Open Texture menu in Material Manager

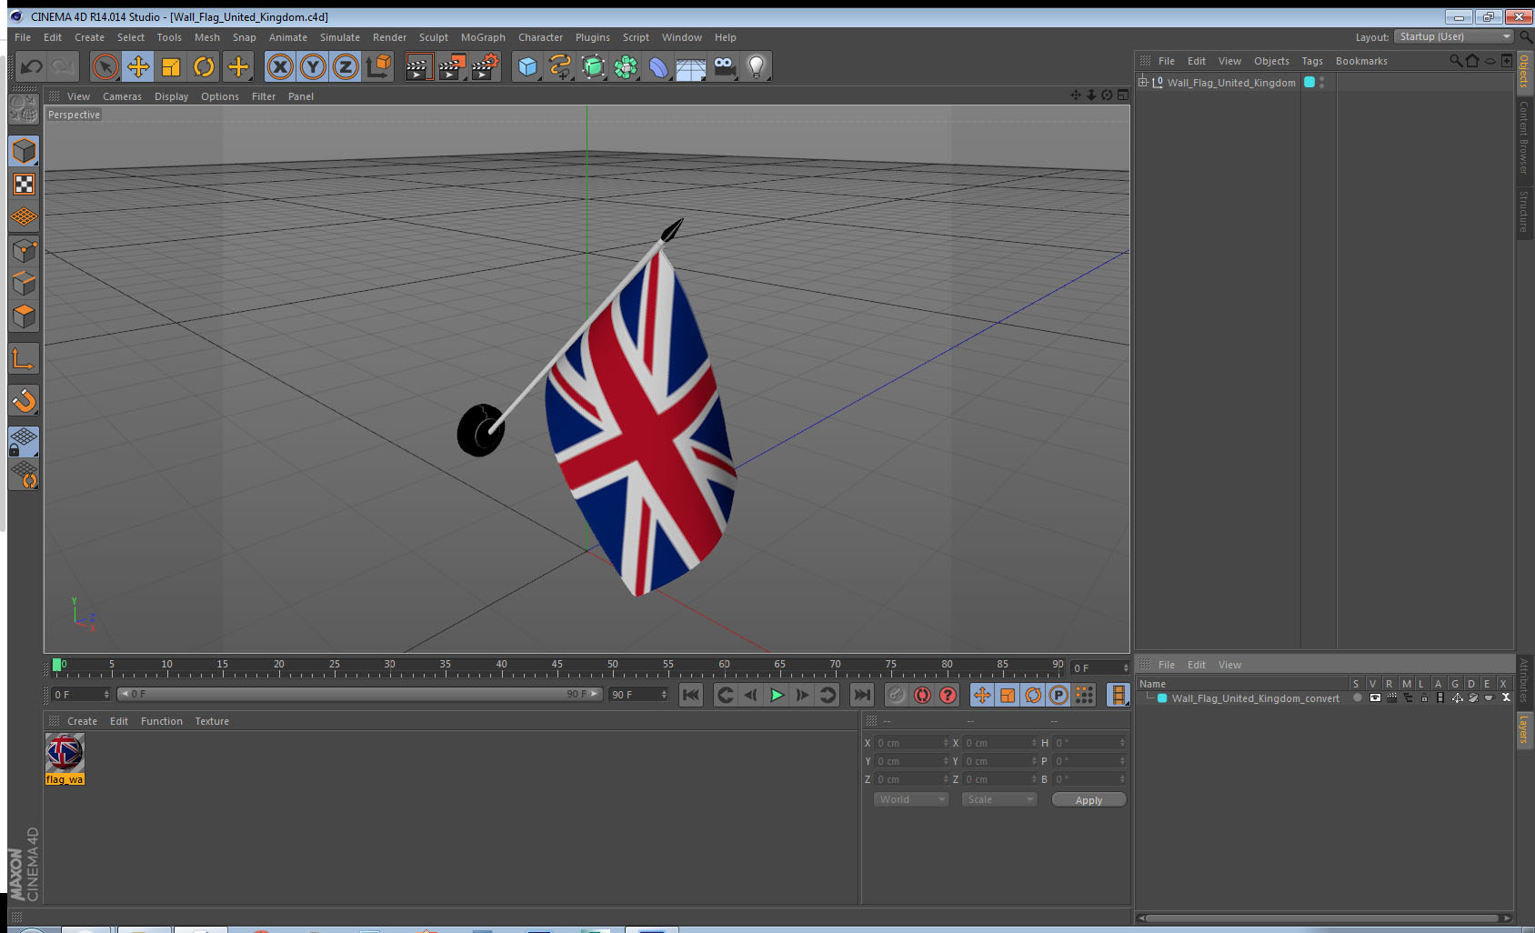pos(212,721)
